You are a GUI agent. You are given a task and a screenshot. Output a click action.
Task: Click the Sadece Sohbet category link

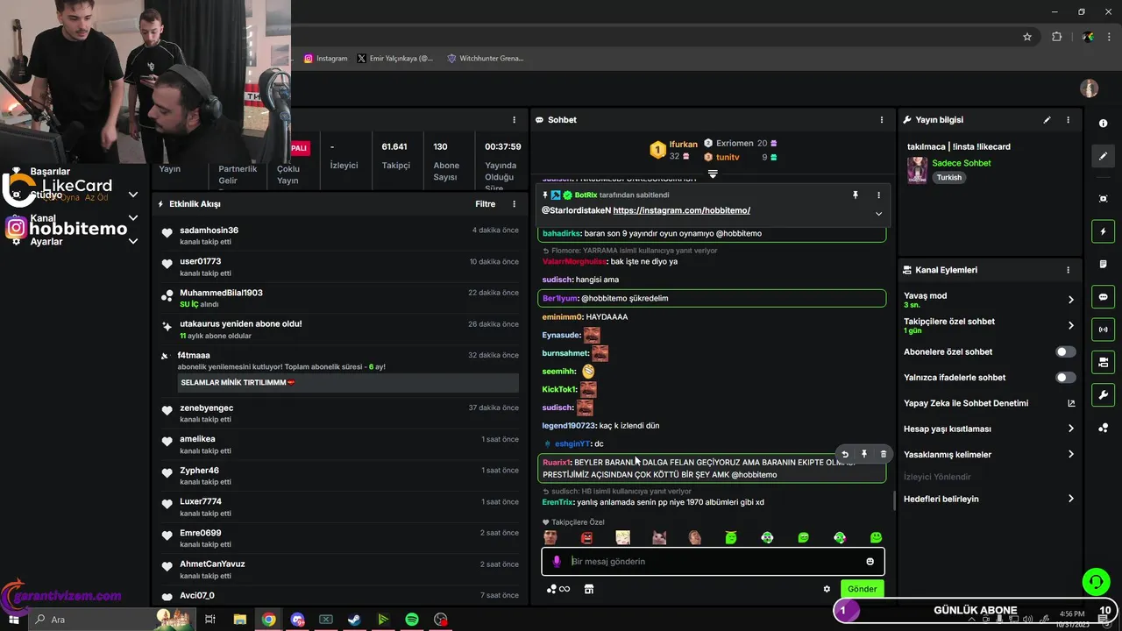(x=962, y=163)
